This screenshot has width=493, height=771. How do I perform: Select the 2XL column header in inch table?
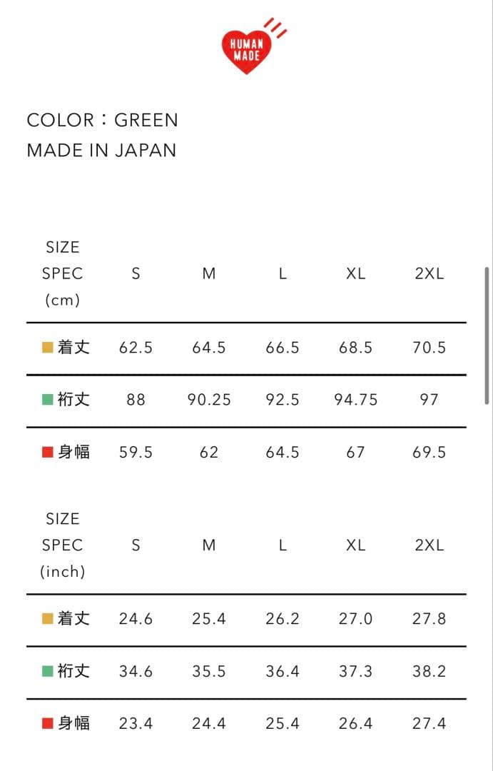pos(429,545)
